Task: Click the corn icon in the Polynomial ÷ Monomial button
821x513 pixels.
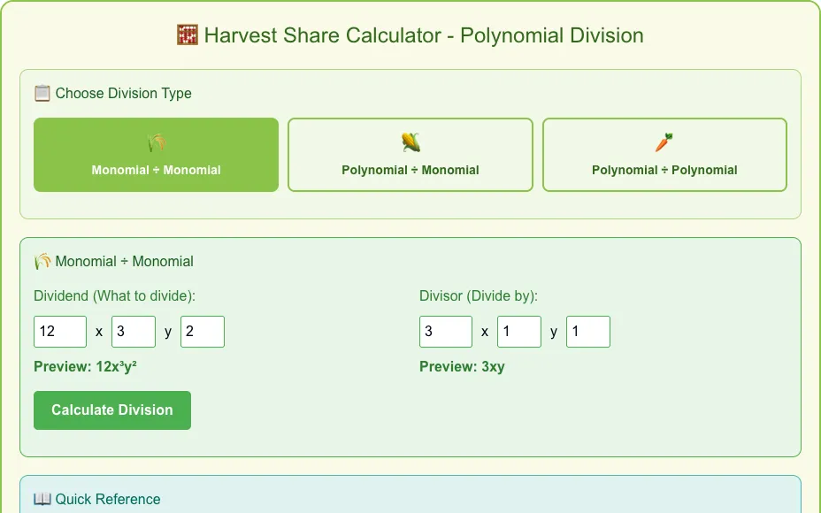Action: click(410, 142)
